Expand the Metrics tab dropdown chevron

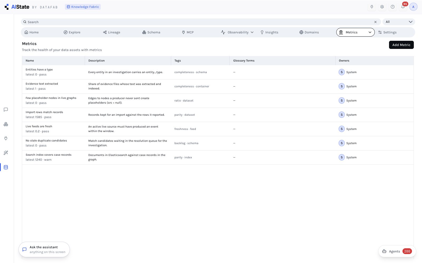coord(370,32)
